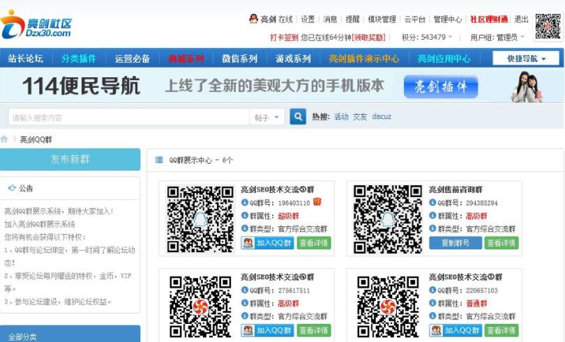
Task: View details of 亮剑SEO技术交流④群
Action: pos(314,243)
